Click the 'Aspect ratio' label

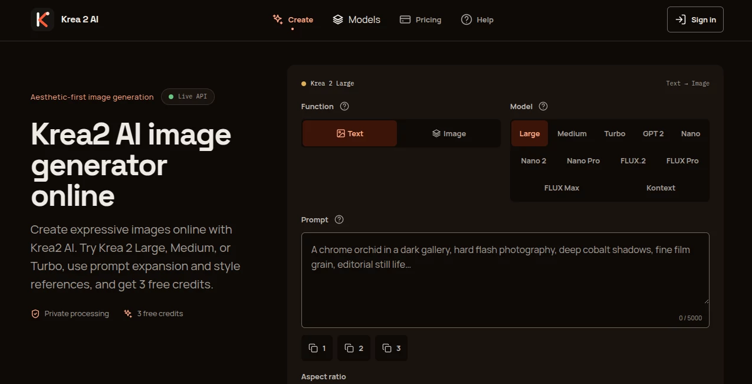324,376
